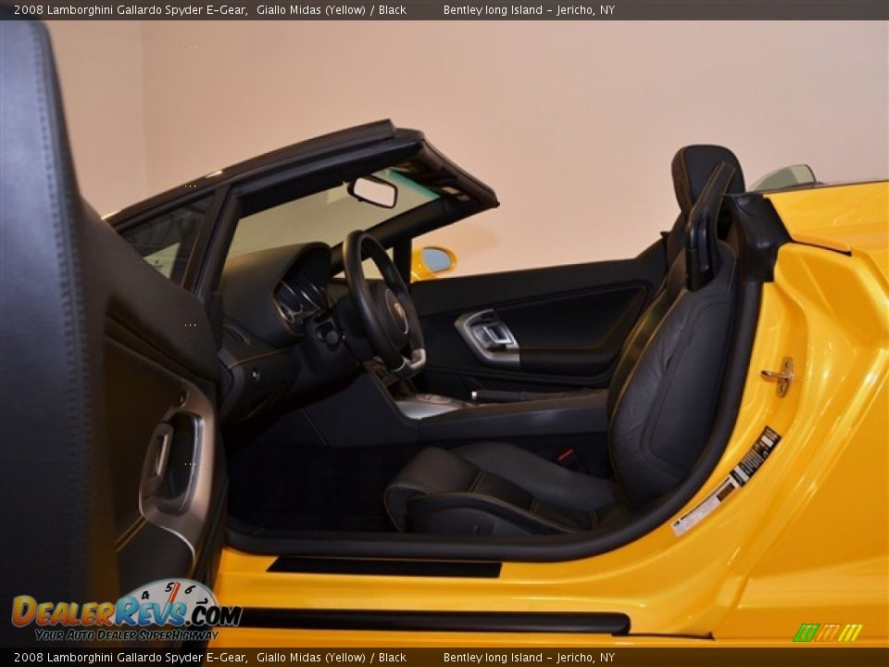Click the ".COM" portion of the logo
The height and width of the screenshot is (667, 889).
(x=211, y=614)
